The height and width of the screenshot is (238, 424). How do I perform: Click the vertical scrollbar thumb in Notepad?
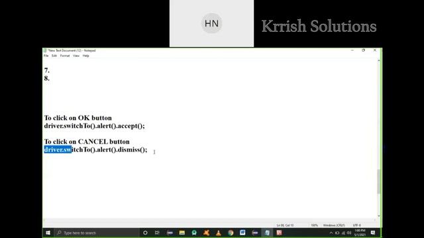point(378,181)
